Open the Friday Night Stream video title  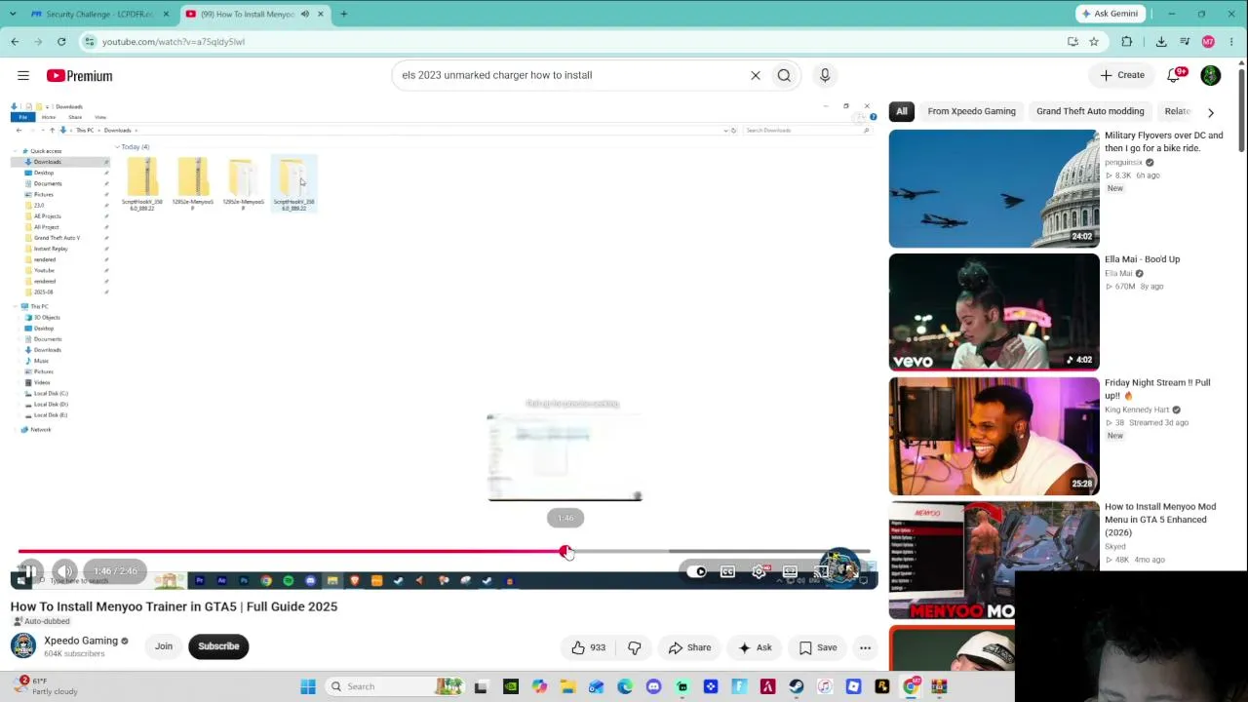(1157, 389)
